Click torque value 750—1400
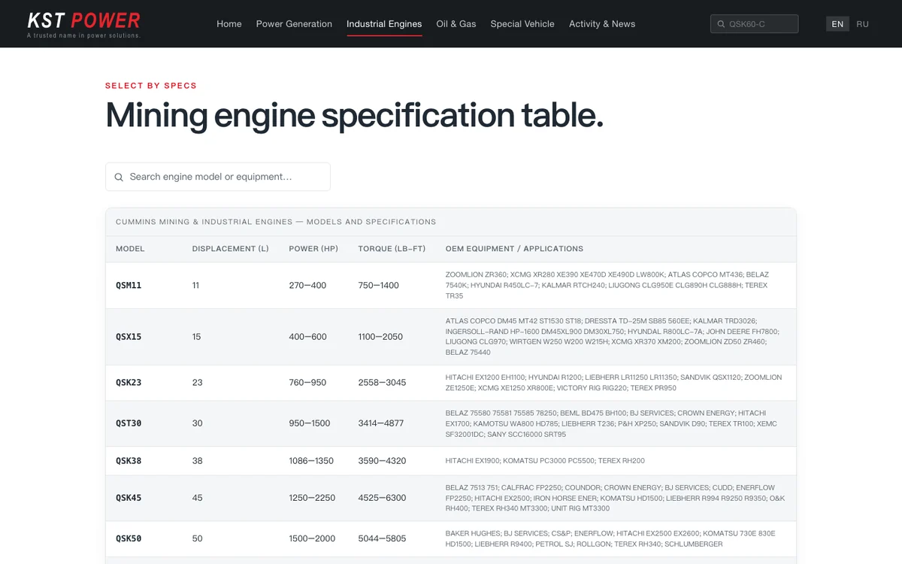Viewport: 902px width, 564px height. point(378,286)
